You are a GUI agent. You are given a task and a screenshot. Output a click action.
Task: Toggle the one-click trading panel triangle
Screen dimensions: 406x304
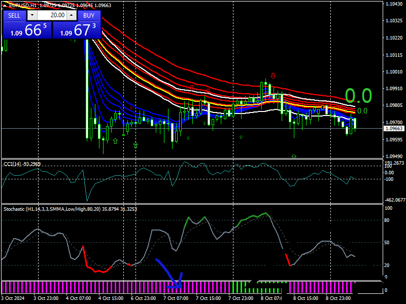tap(5, 6)
